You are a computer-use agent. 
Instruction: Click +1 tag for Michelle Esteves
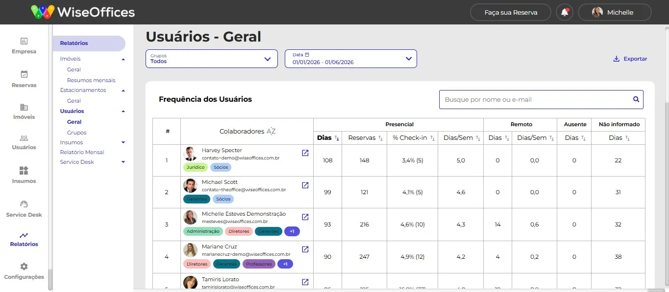(x=292, y=231)
